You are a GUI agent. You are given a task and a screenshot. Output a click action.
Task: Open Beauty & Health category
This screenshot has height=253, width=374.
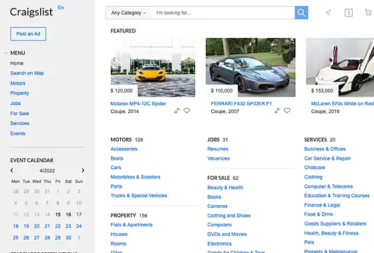tap(225, 187)
